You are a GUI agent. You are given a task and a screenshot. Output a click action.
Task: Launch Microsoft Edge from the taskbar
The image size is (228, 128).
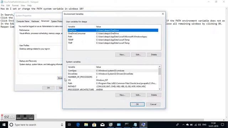(x=78, y=125)
